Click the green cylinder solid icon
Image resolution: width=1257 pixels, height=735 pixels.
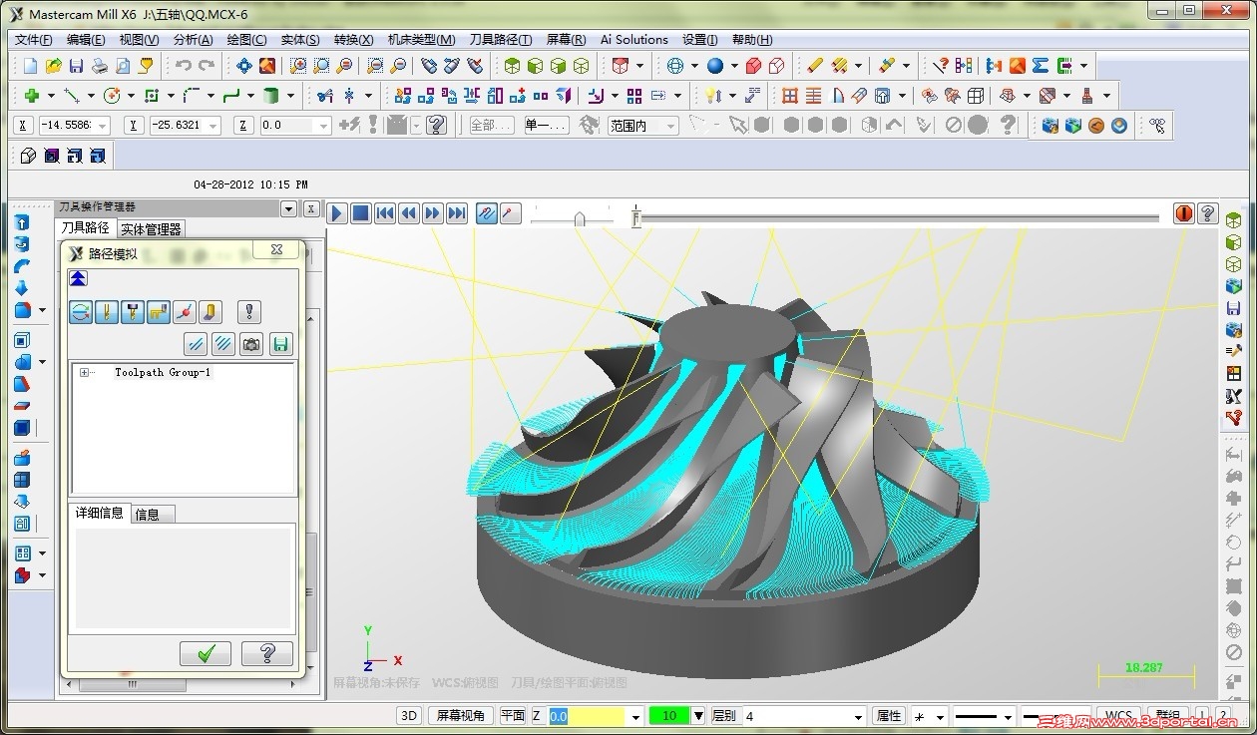click(271, 96)
